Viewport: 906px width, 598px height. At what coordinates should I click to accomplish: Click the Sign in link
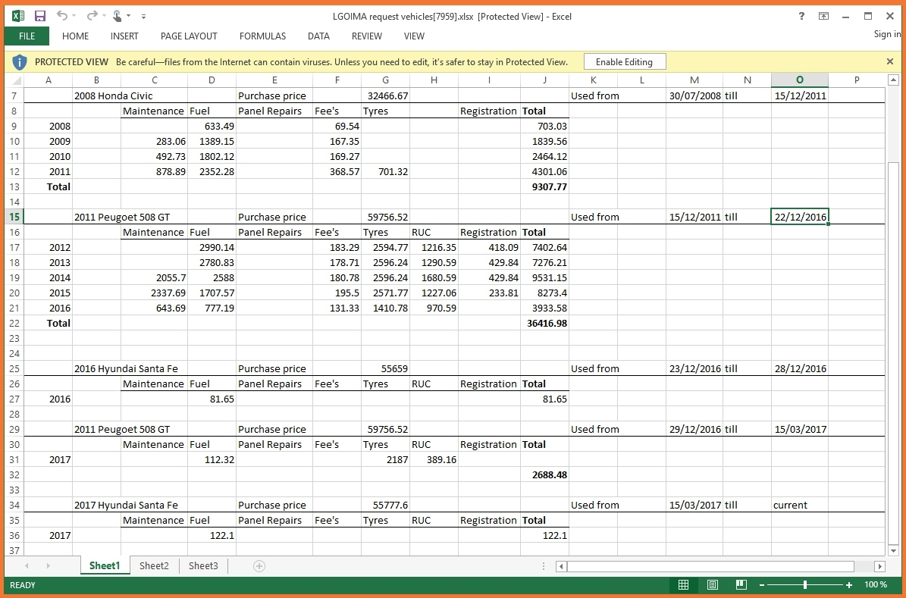887,34
